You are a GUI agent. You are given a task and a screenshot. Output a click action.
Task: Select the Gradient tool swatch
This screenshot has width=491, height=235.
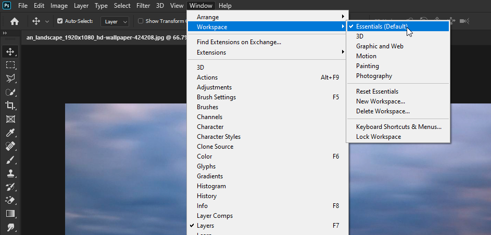point(10,214)
